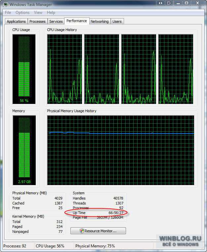
Task: Click the CPU Usage History label
Action: 62,30
